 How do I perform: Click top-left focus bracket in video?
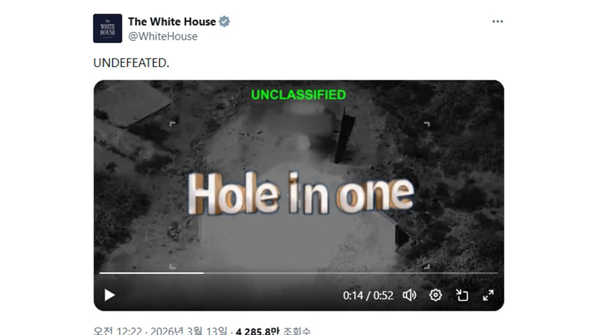click(x=172, y=124)
